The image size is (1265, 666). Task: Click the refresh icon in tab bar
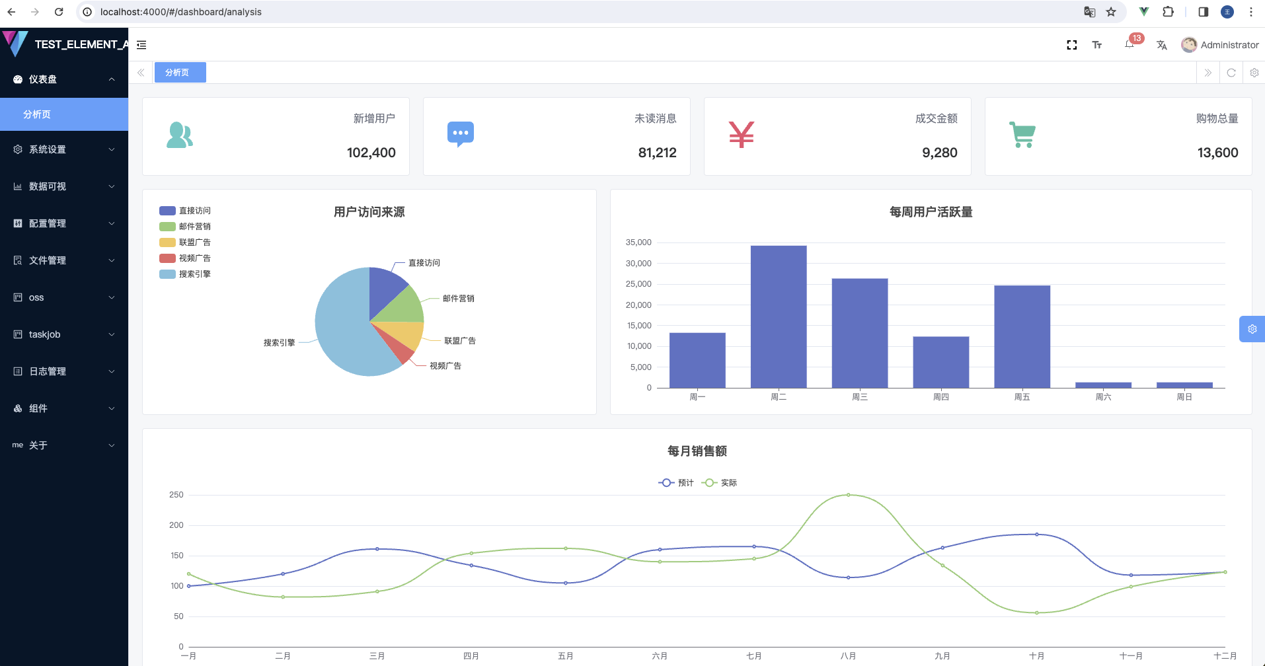tap(1231, 73)
